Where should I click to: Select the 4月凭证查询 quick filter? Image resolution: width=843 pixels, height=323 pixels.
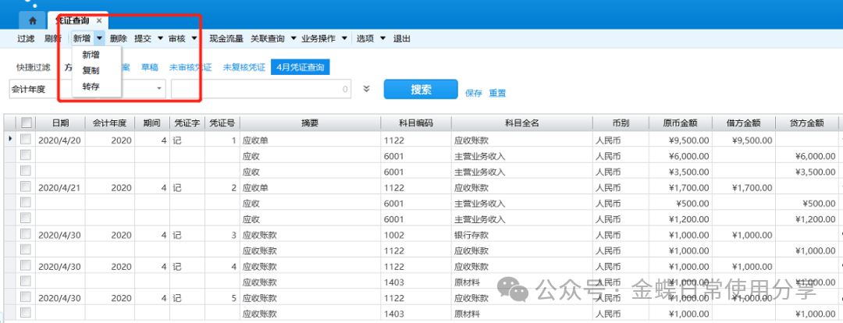[301, 68]
